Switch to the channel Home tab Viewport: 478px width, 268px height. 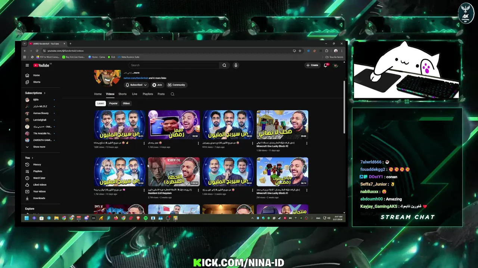click(x=98, y=94)
